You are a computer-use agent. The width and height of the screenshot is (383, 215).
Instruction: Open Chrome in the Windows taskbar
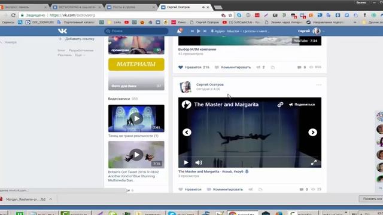pos(242,213)
